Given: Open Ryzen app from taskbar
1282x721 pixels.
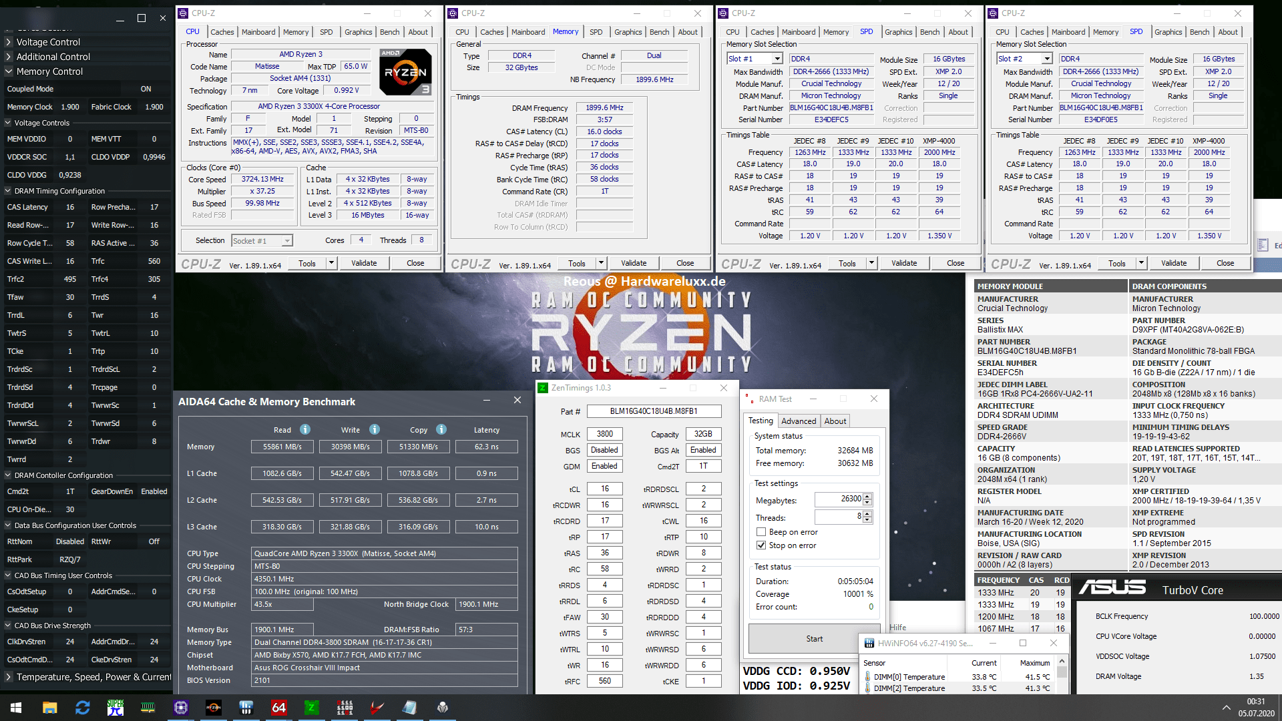Looking at the screenshot, I should tap(214, 708).
